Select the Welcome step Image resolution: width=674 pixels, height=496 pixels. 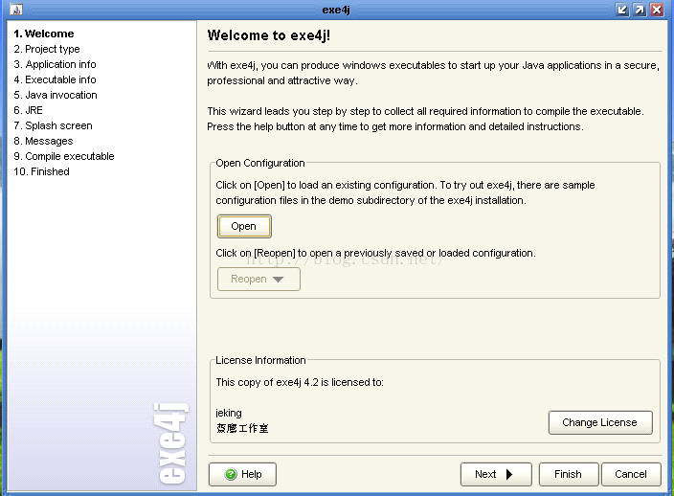44,34
